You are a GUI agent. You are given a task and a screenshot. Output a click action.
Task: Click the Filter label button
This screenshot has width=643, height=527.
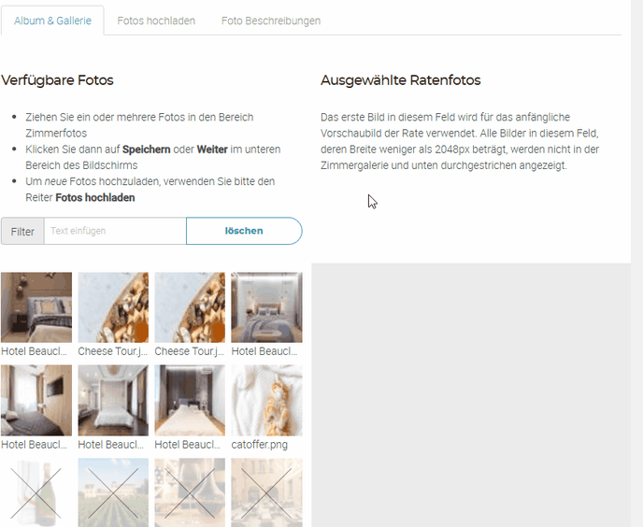22,232
